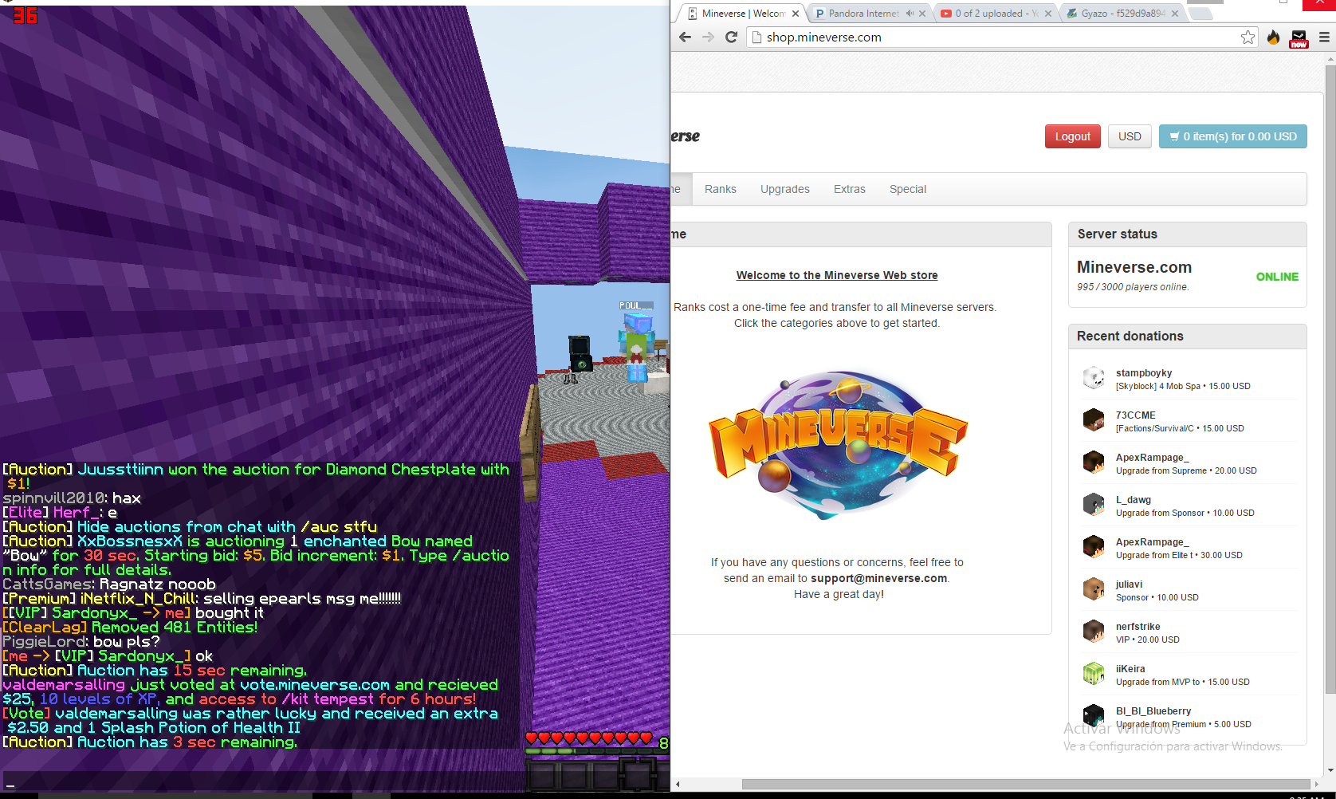This screenshot has height=799, width=1336.
Task: Click the 'PiggieLord: bow pls?' chat message
Action: 81,642
